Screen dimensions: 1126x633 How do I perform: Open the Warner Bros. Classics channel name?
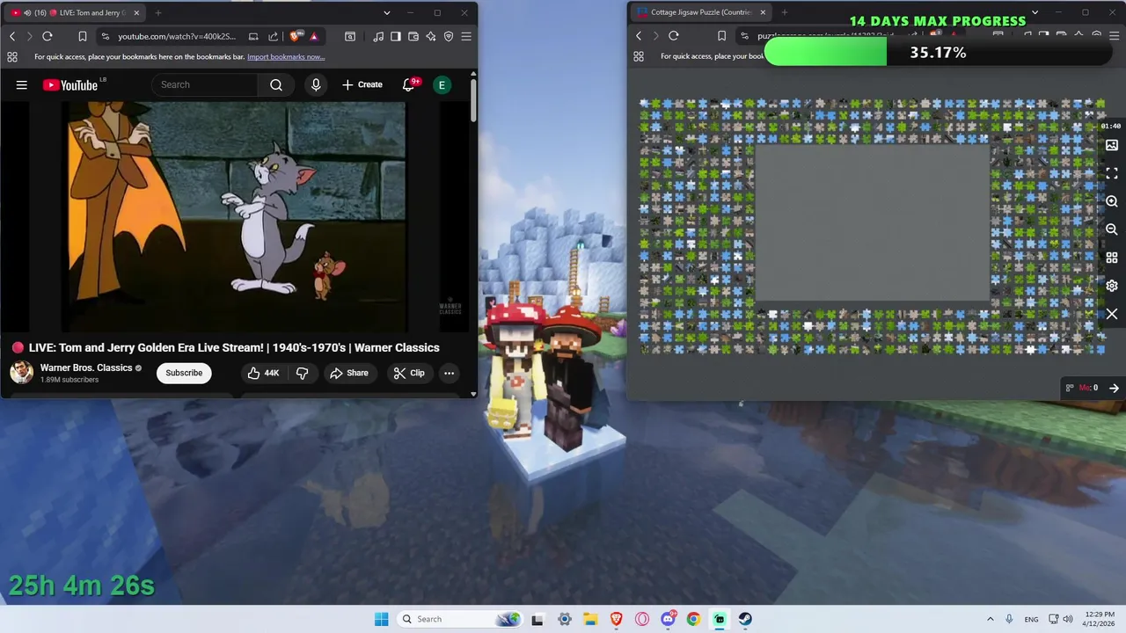86,367
